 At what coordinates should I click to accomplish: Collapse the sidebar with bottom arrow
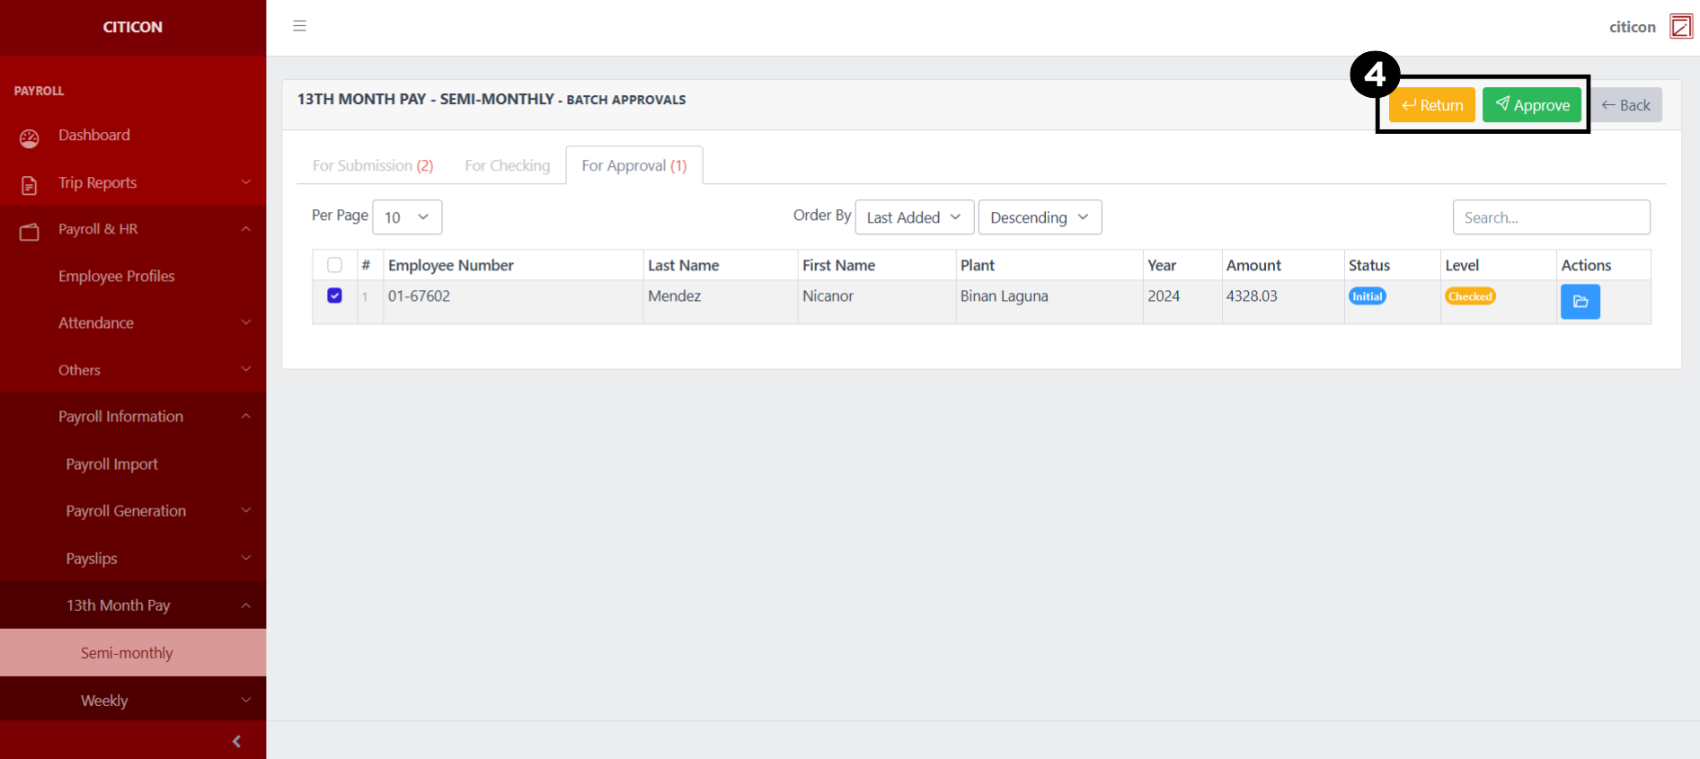pyautogui.click(x=236, y=741)
